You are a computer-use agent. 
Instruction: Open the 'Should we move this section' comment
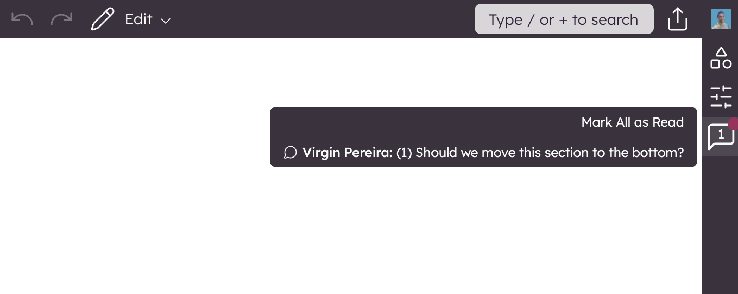(549, 153)
